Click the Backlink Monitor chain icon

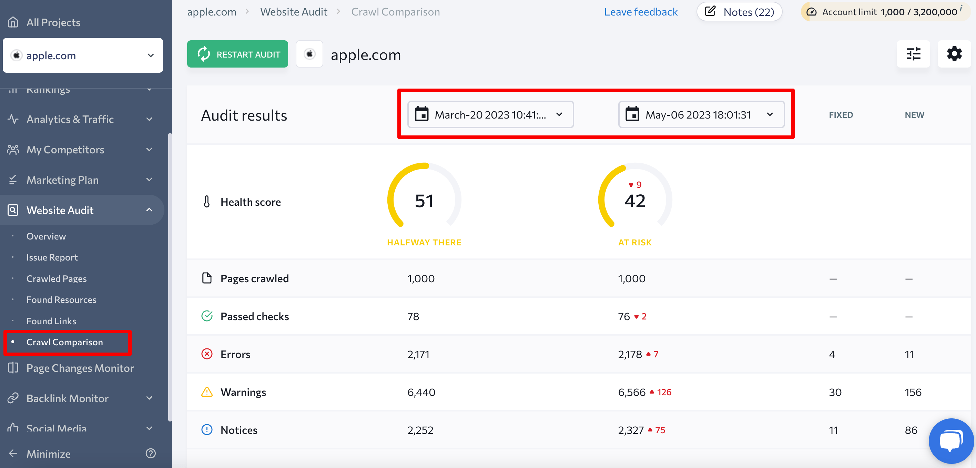13,398
